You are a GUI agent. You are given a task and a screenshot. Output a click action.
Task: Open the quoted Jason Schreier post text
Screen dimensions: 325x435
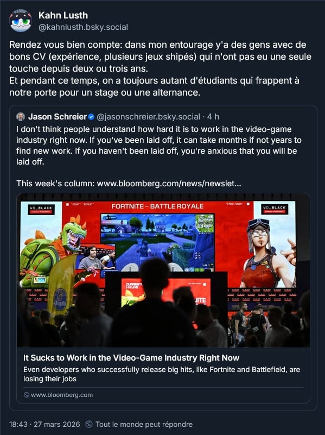pos(159,146)
